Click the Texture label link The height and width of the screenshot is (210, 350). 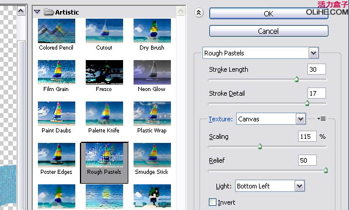[x=220, y=119]
